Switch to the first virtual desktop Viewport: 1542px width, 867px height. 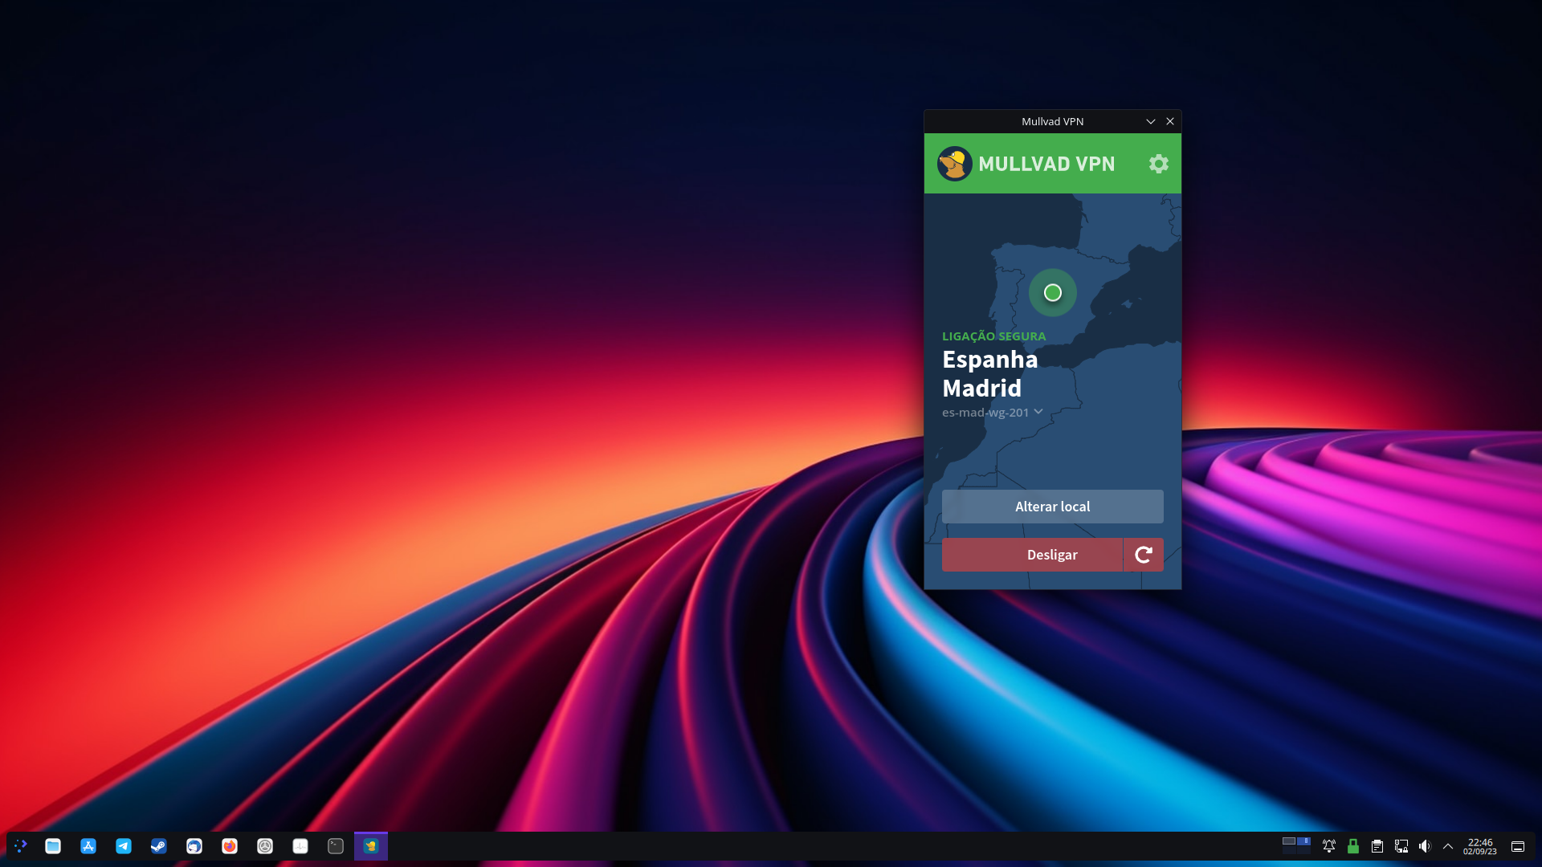point(1289,841)
